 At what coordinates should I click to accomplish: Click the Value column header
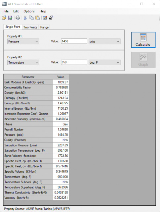pyautogui.click(x=61, y=77)
